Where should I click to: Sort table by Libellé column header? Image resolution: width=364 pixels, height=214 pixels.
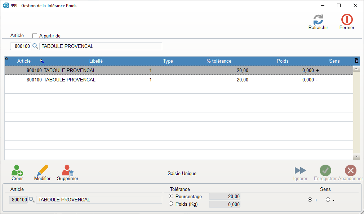coord(96,61)
